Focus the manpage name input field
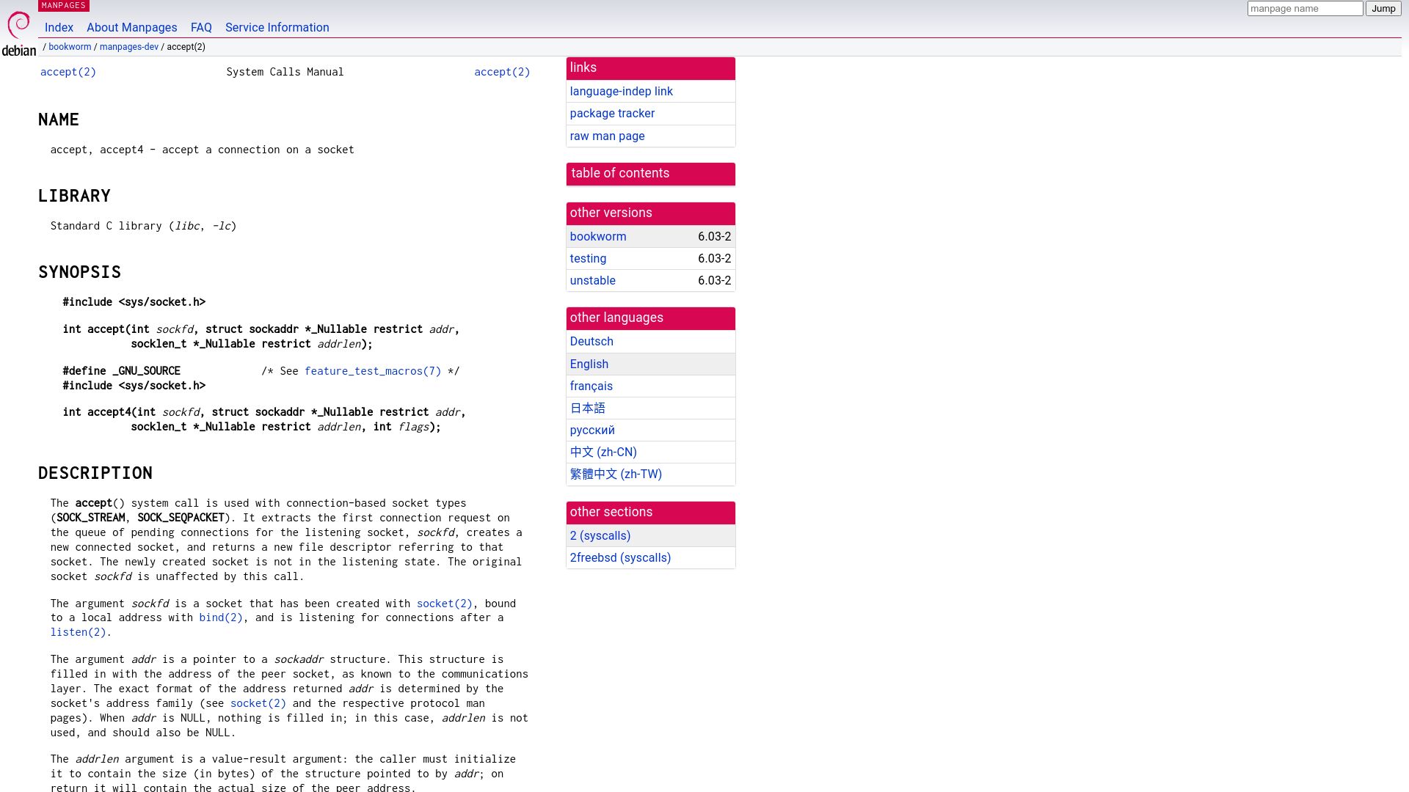1409x792 pixels. coord(1305,9)
